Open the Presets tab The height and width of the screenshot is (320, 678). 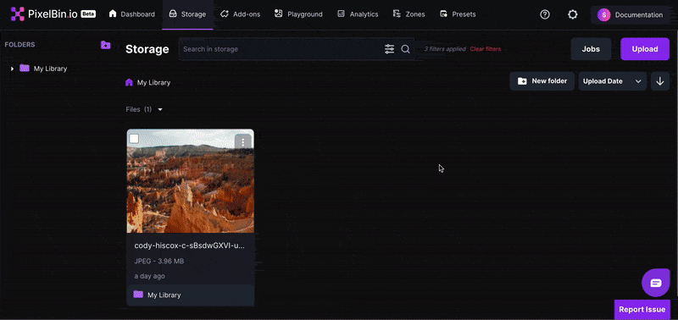(458, 14)
